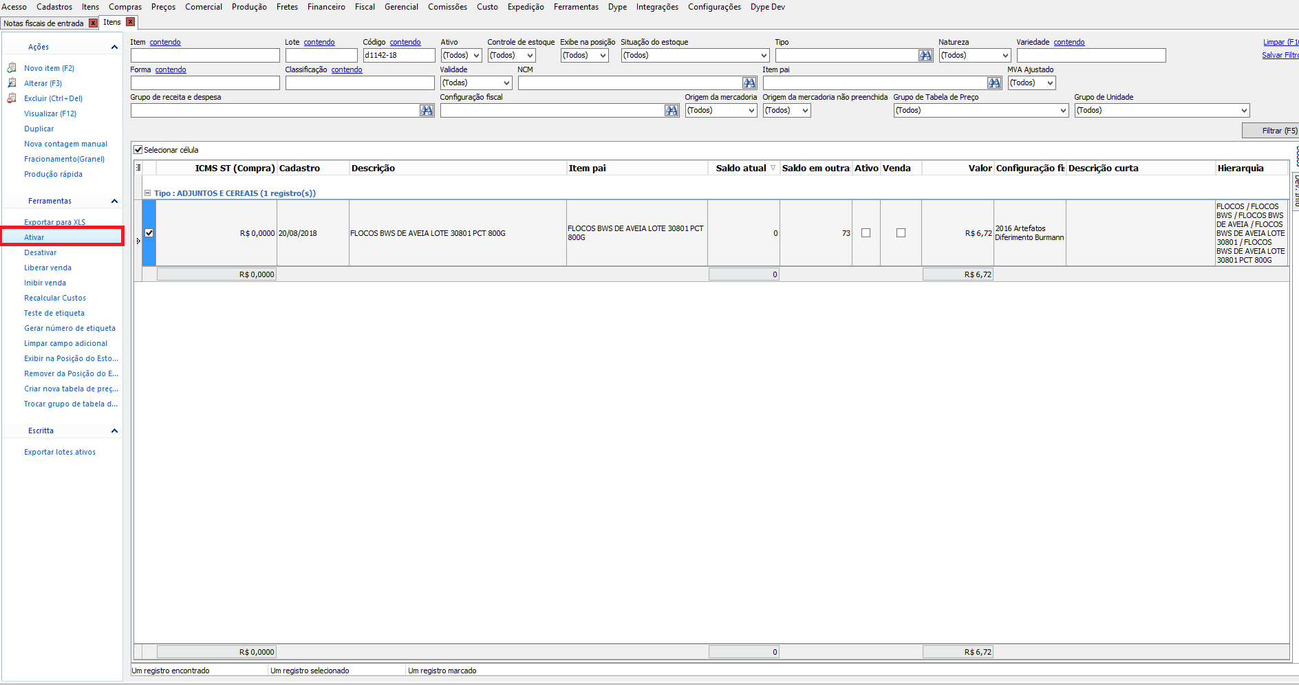Click Exportar para XLS
The image size is (1299, 685).
pyautogui.click(x=55, y=222)
